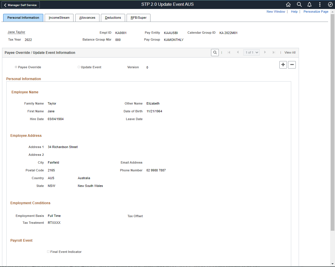Click the address 34 Richardson Street
This screenshot has height=267, width=335.
[63, 147]
